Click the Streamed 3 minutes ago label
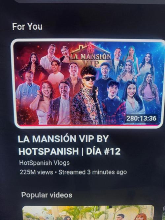The height and width of the screenshot is (220, 165). (92, 172)
